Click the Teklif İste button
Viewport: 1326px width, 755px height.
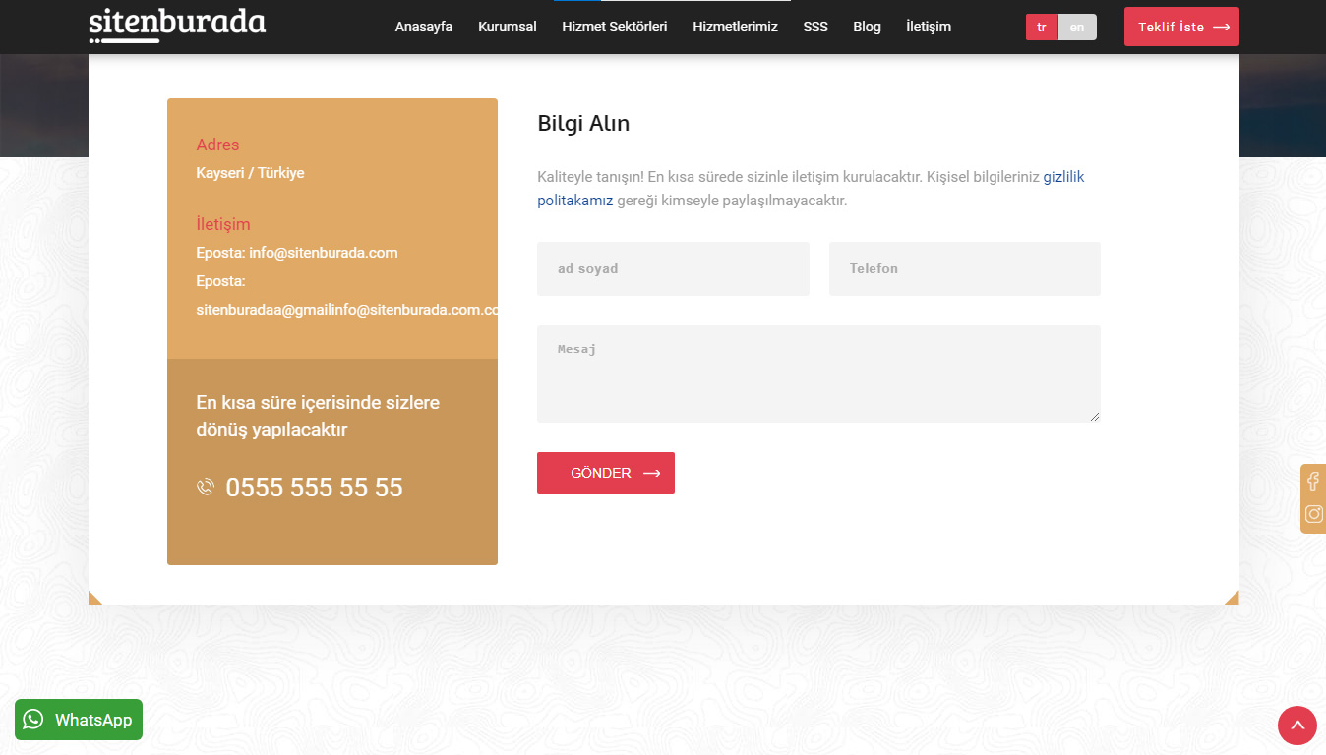[x=1181, y=27]
